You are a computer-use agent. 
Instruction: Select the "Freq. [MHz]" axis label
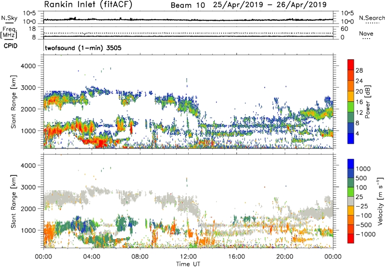pos(9,33)
